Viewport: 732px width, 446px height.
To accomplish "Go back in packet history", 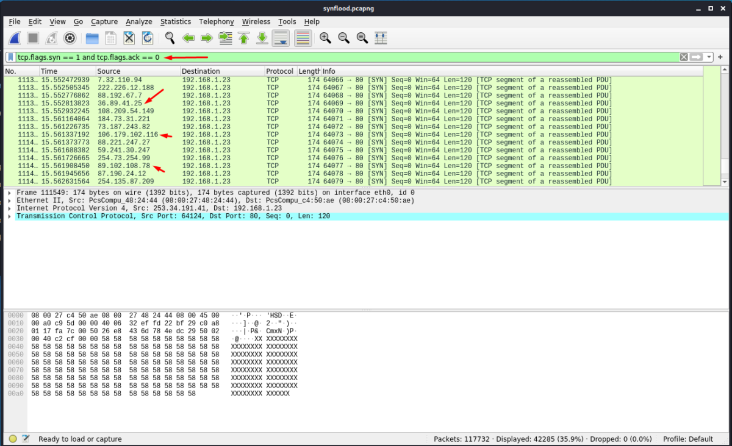I will tap(188, 38).
